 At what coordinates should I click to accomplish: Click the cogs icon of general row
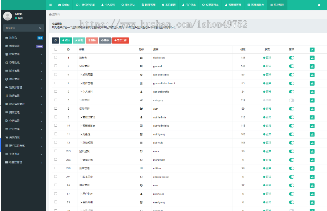[141, 66]
